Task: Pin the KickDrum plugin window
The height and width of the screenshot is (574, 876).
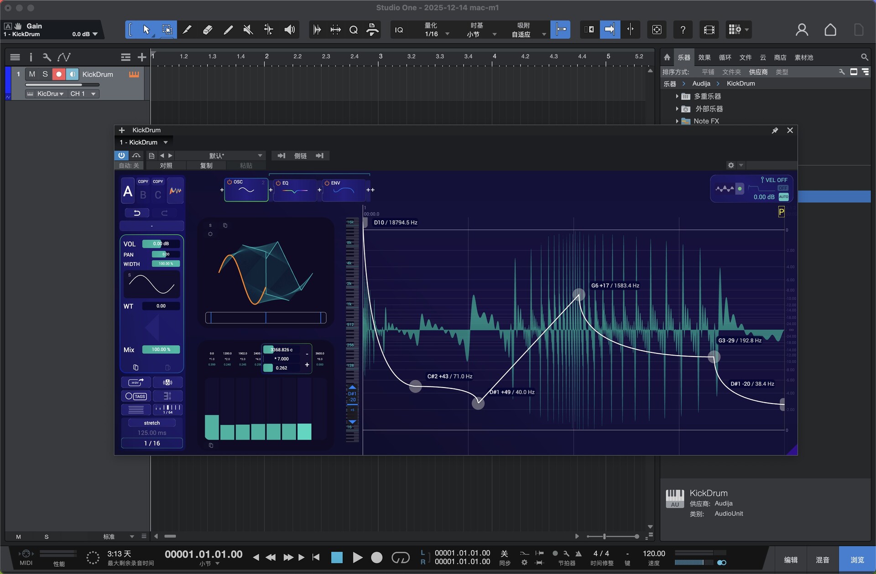Action: point(775,130)
